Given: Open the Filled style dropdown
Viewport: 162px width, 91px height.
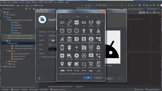Looking at the screenshot, I should tap(80, 16).
